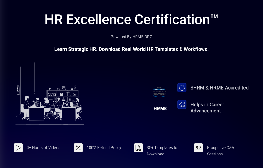This screenshot has height=168, width=263.
Task: Click the Learn Strategic HR tagline text
Action: (131, 49)
